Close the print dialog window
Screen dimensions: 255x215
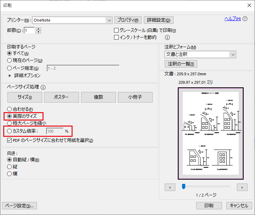pos(249,5)
